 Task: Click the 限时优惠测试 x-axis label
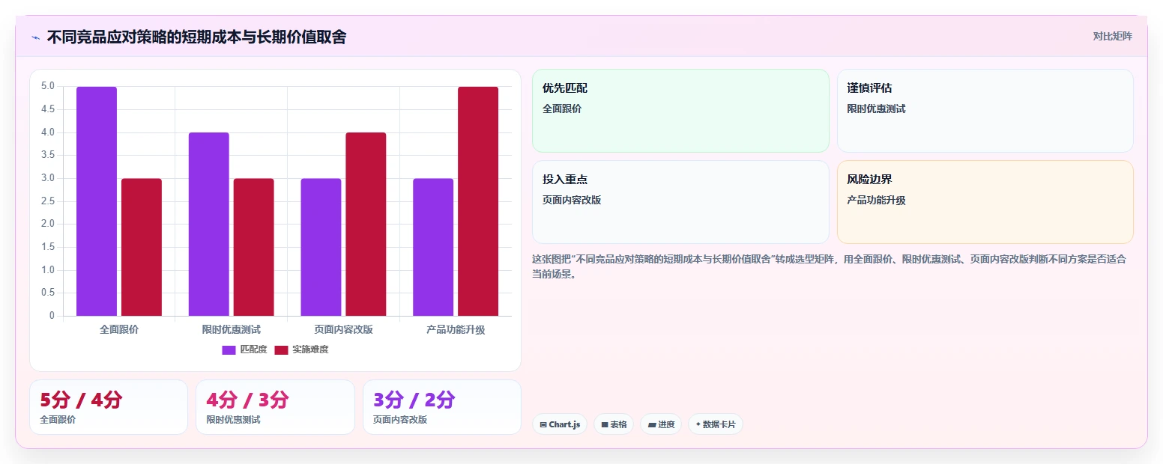coord(232,329)
